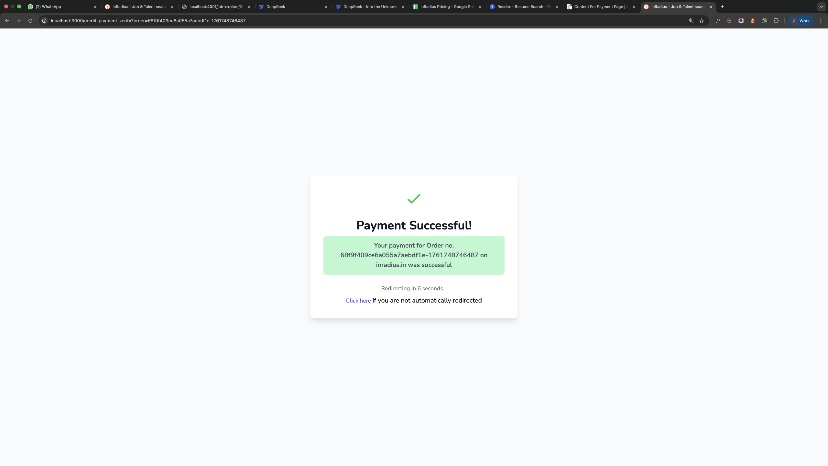Open the Extensions puzzle icon

click(776, 21)
